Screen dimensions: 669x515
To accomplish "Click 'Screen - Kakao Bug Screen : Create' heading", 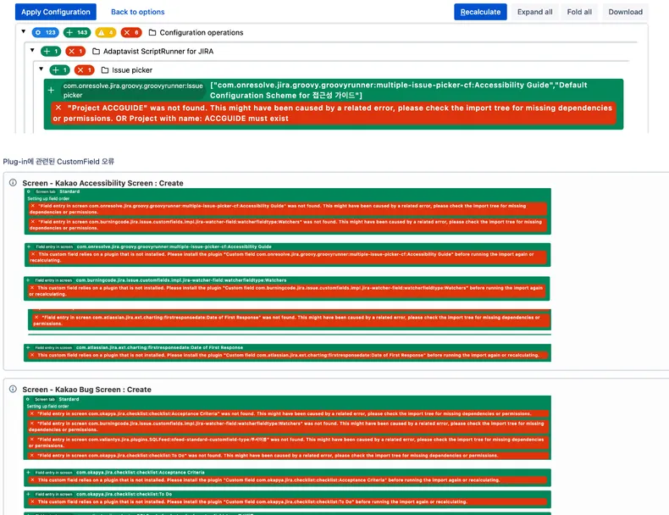I will [x=86, y=390].
